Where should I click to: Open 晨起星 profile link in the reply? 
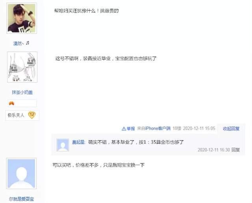[x=78, y=142]
